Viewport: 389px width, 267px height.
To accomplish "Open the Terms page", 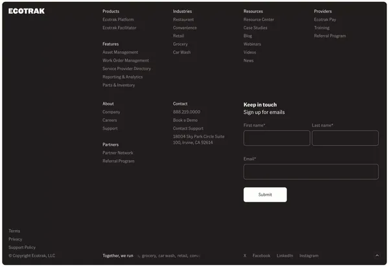I will (x=14, y=231).
